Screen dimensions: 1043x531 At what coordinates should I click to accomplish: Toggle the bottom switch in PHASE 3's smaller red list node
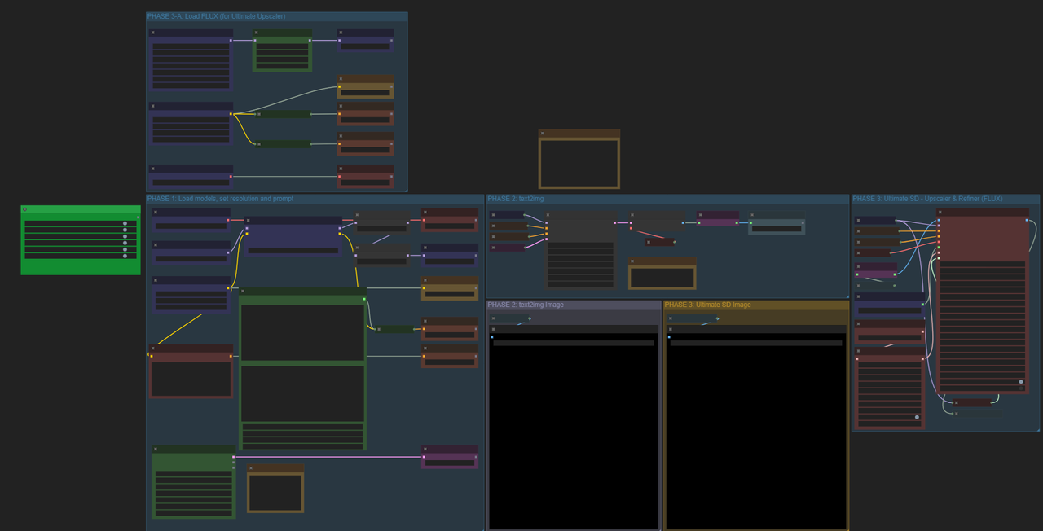click(x=917, y=418)
